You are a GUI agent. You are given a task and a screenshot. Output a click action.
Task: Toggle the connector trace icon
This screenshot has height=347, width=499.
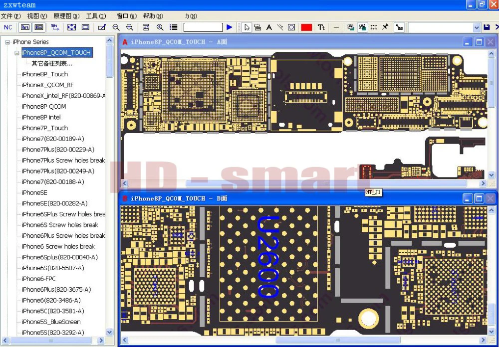tap(399, 27)
